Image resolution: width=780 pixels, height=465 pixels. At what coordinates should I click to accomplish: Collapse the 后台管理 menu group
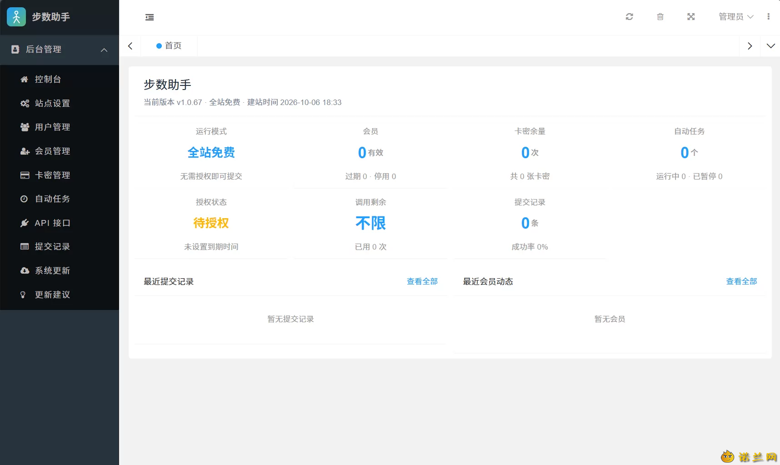(60, 50)
